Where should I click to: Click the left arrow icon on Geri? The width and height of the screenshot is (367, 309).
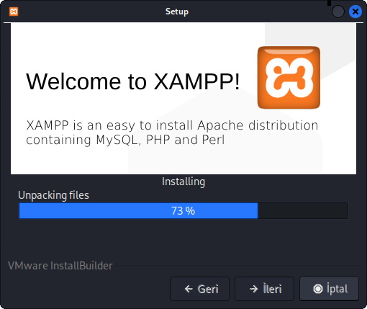point(189,289)
